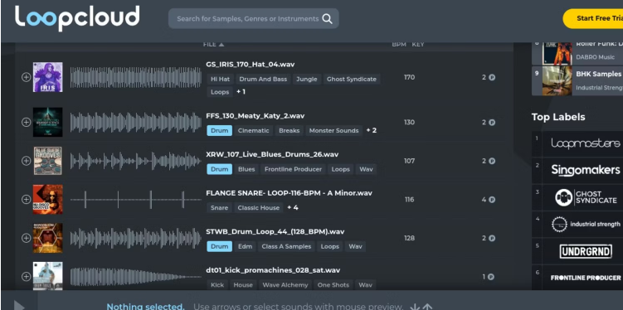623x310 pixels.
Task: Select the Hi Hat tag
Action: coord(220,79)
